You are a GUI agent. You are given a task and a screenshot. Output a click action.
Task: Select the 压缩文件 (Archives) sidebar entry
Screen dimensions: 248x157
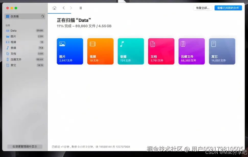click(x=15, y=59)
